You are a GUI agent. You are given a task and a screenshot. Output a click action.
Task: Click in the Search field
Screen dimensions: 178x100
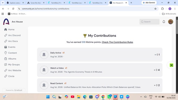pyautogui.click(x=149, y=22)
